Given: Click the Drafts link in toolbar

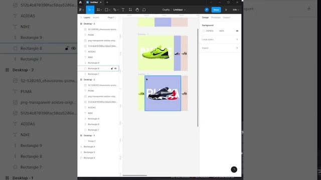Looking at the screenshot, I should pyautogui.click(x=166, y=10).
